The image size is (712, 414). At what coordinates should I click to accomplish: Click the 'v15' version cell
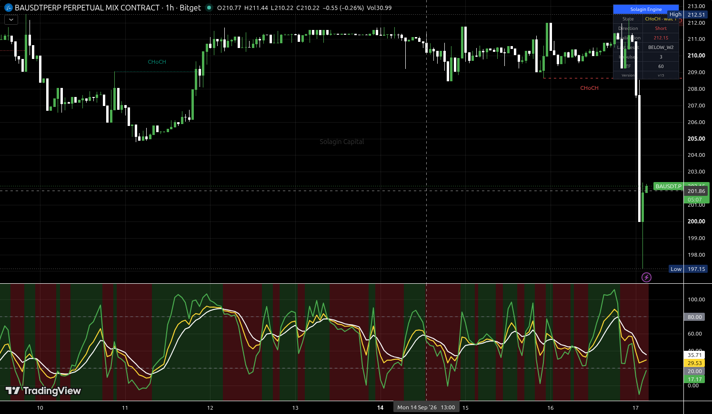click(661, 76)
